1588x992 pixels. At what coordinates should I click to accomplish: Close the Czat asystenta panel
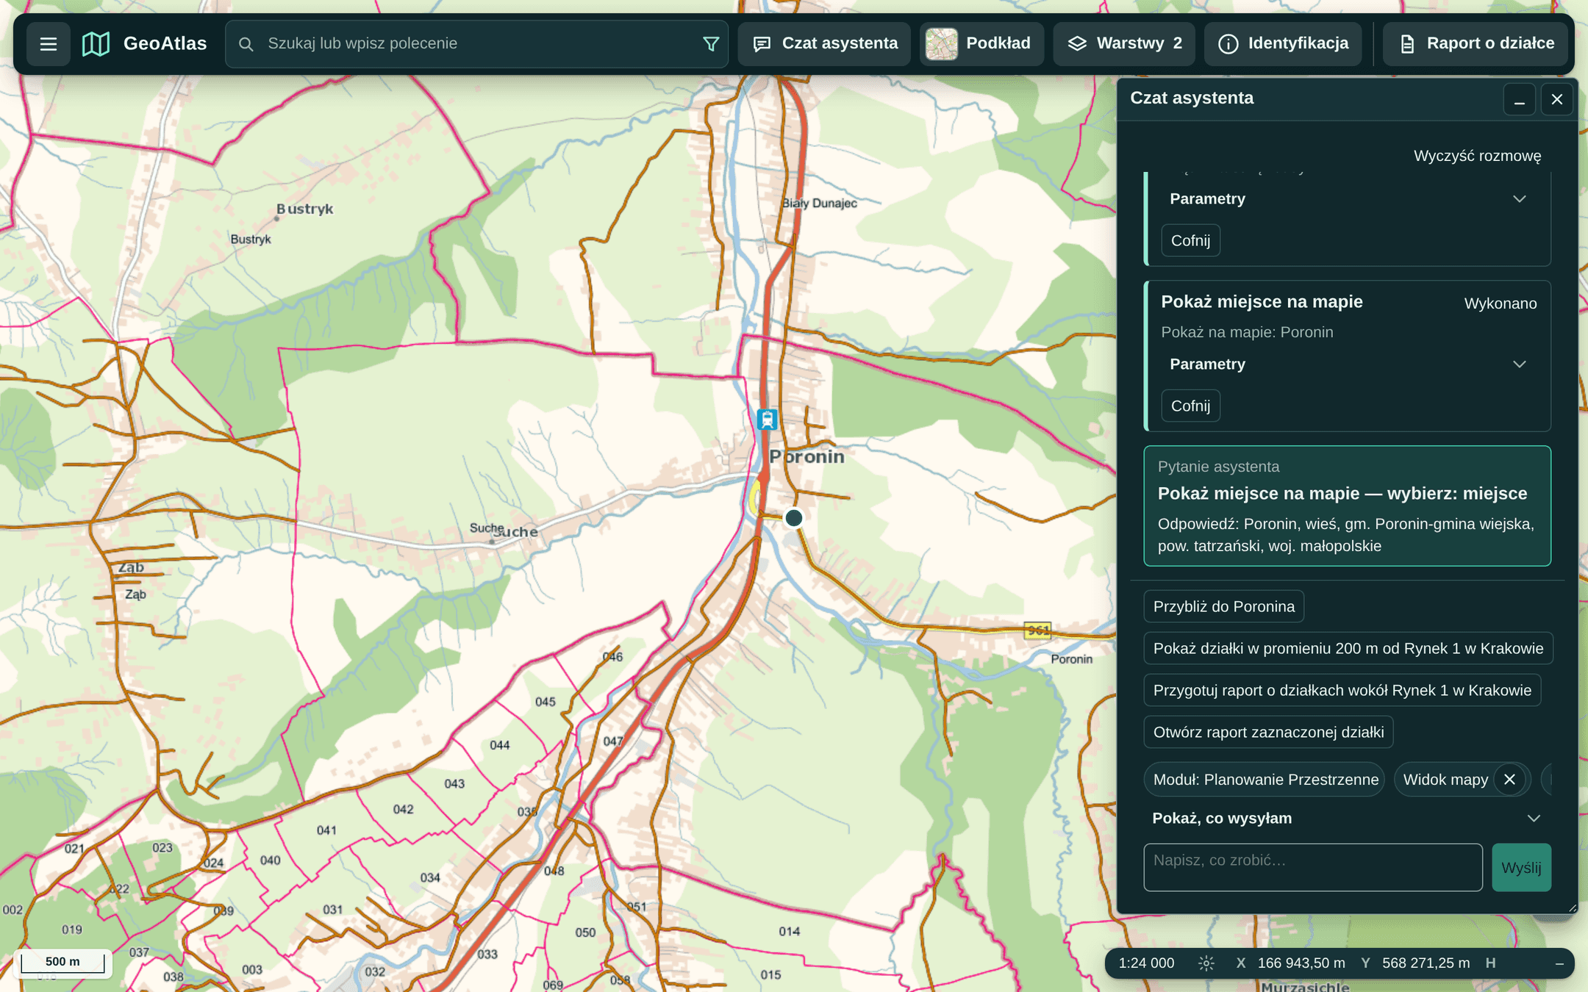(1556, 100)
